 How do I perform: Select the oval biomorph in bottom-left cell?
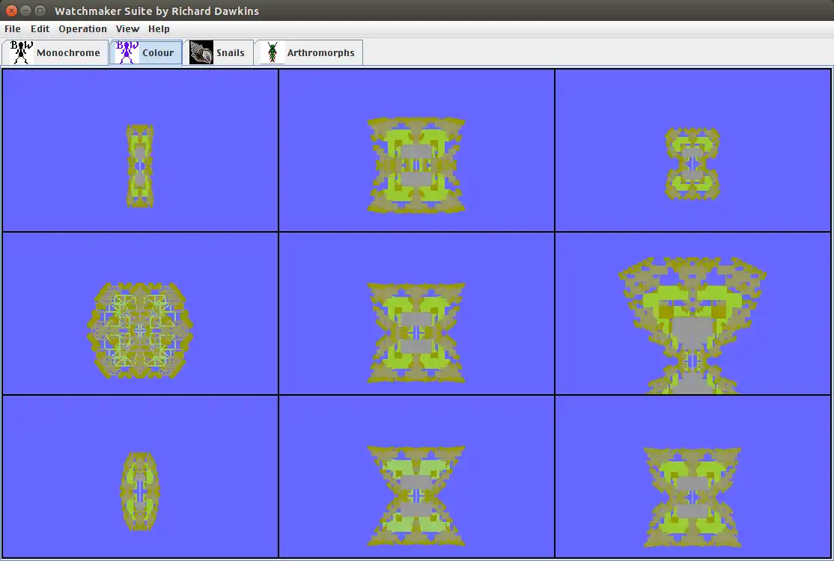click(140, 491)
